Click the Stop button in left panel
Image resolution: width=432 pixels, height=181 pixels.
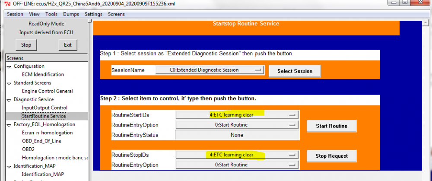point(26,44)
